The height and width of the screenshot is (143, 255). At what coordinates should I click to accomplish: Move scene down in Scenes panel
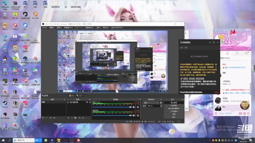54,118
